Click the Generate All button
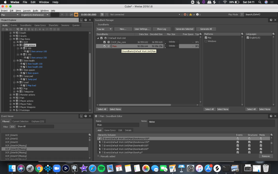The image size is (278, 174). [x=206, y=29]
